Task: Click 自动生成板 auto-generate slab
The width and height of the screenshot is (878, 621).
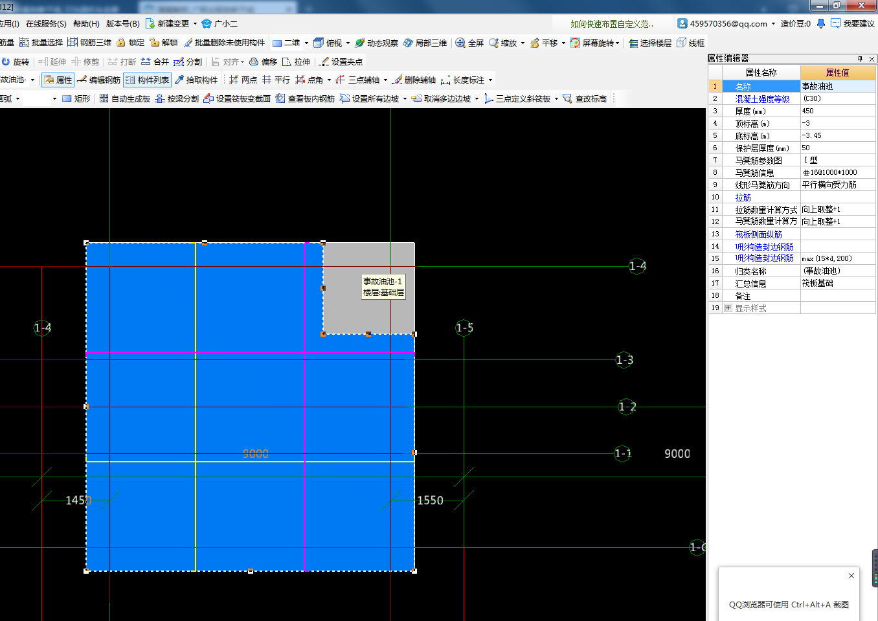Action: (125, 99)
